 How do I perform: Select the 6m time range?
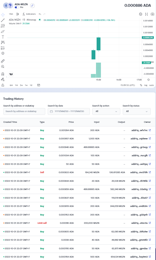pyautogui.click(x=11, y=85)
